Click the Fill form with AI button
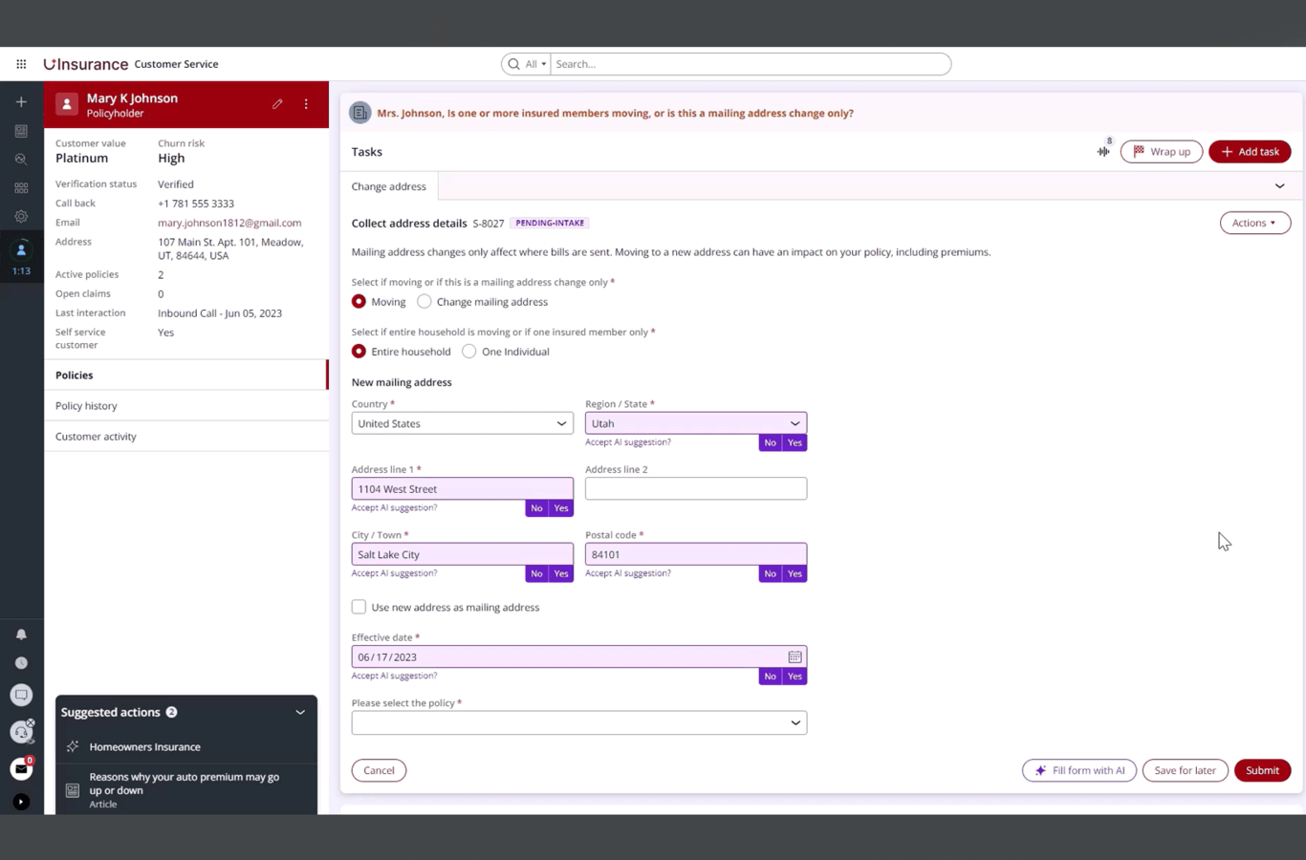Screen dimensions: 1306x860 pyautogui.click(x=1079, y=770)
